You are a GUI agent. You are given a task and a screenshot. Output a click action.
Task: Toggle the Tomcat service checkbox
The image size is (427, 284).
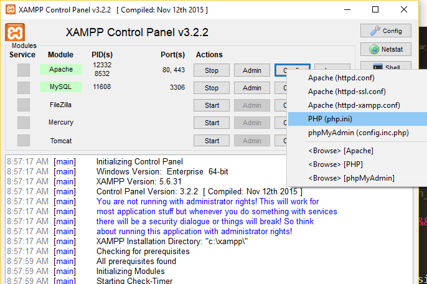click(24, 141)
